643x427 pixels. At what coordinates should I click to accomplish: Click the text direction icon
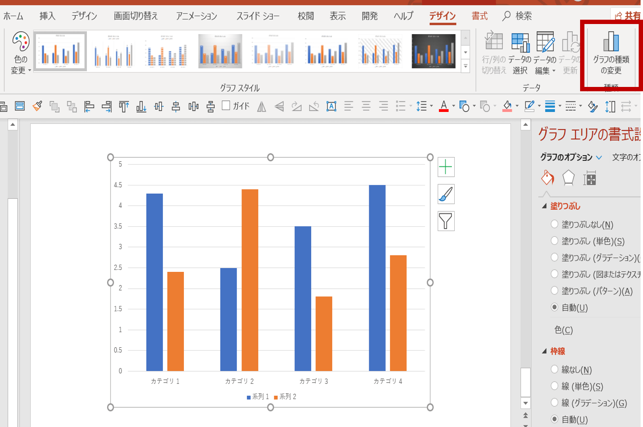[x=610, y=106]
